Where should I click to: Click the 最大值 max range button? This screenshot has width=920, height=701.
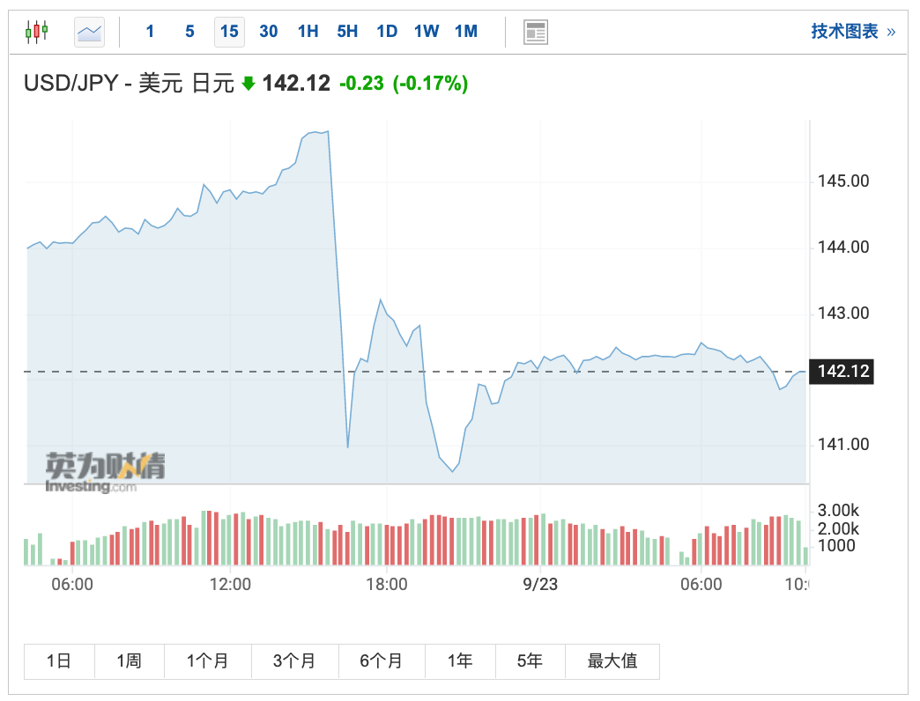pyautogui.click(x=612, y=661)
